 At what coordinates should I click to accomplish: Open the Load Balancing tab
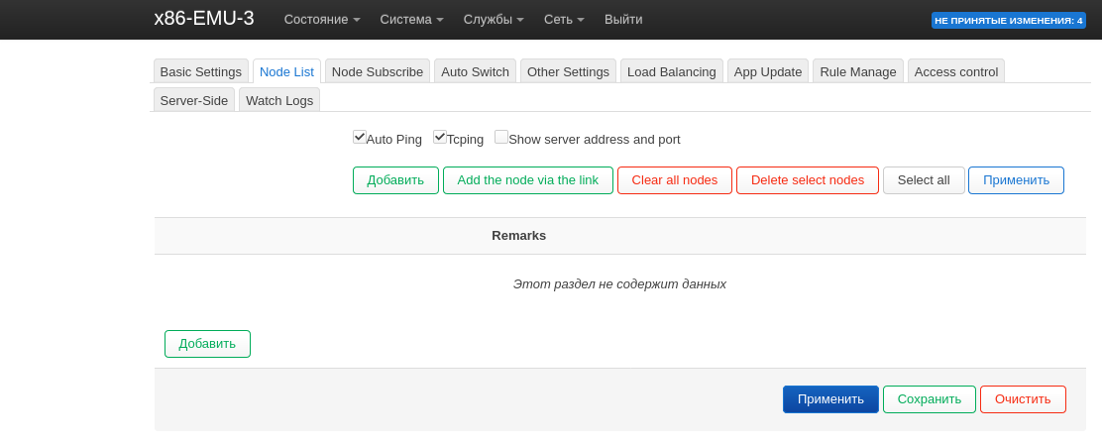(672, 71)
